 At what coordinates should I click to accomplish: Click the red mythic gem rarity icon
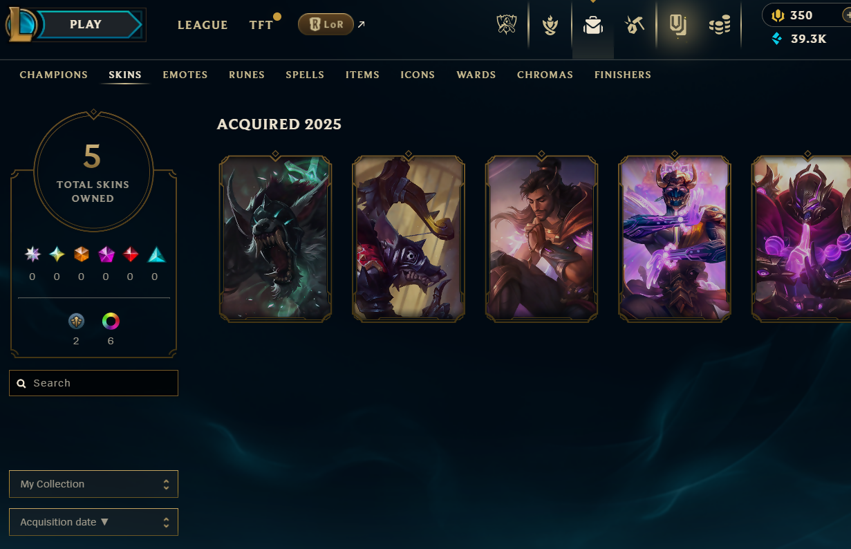tap(131, 254)
